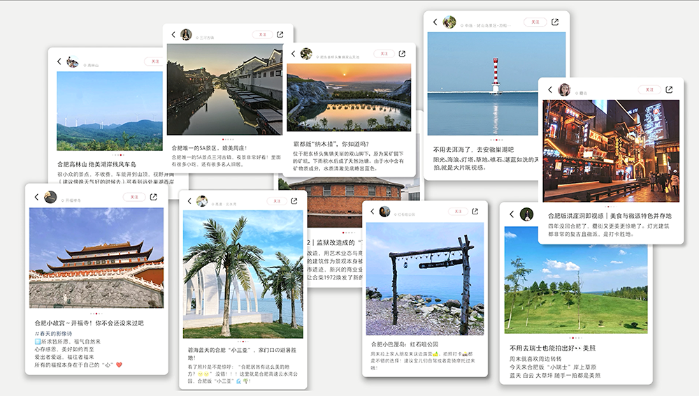Image resolution: width=699 pixels, height=396 pixels.
Task: Open the sunset quarry lake photo
Action: point(349,97)
